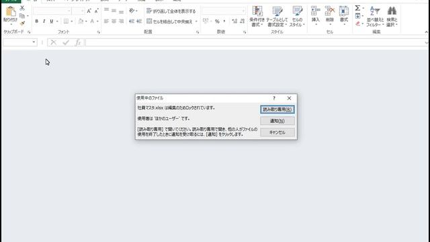Click the Decrease Font Size icon
The image size is (430, 242).
pos(96,11)
